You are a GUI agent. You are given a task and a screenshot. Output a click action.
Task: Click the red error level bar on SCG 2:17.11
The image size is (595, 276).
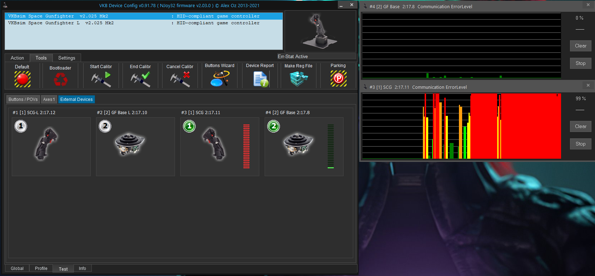point(246,146)
